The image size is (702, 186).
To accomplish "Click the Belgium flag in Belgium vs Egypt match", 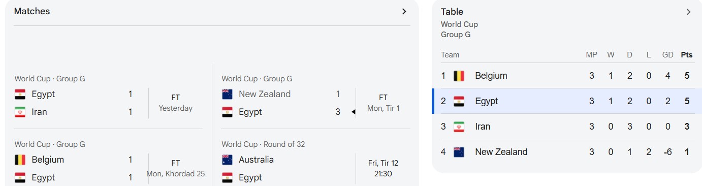I will pos(20,160).
